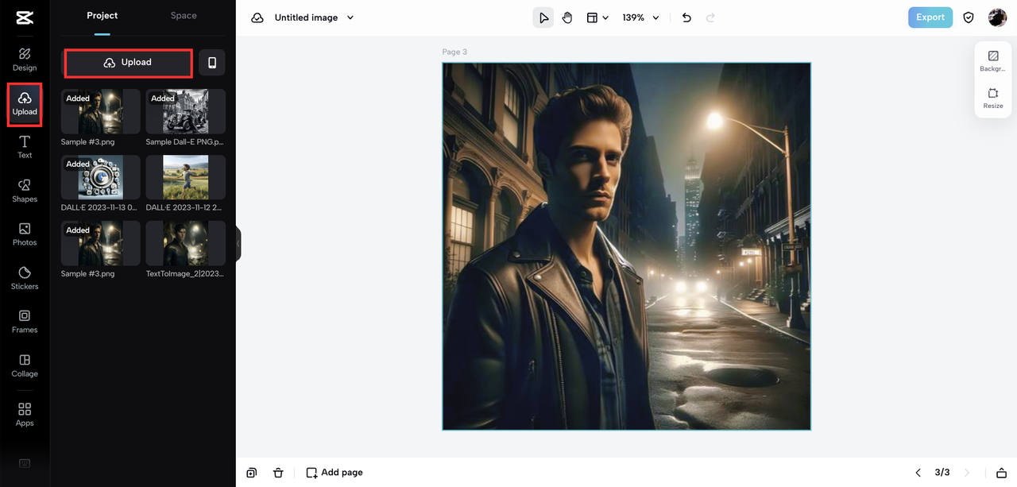
Task: Select the Sample Dall-E PNG thumbnail
Action: pos(186,111)
